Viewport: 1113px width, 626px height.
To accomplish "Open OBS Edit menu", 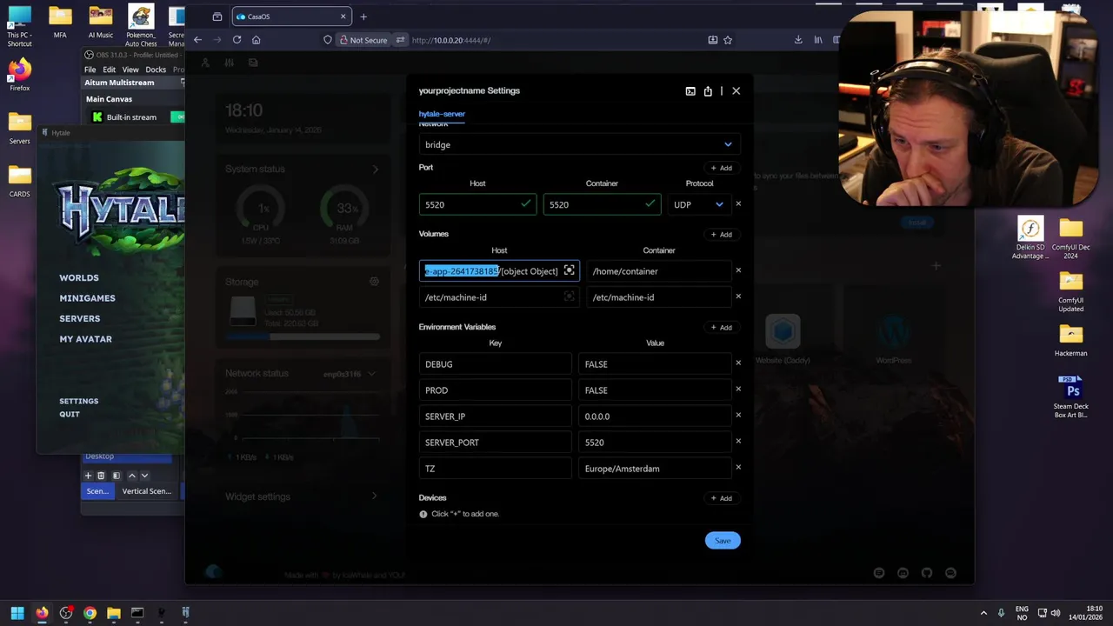I will coord(109,70).
